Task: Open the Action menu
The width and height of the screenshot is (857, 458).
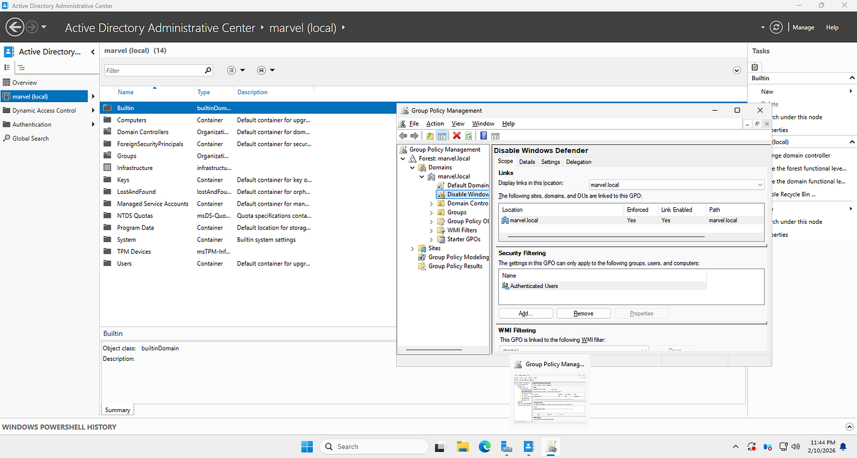Action: [x=435, y=124]
